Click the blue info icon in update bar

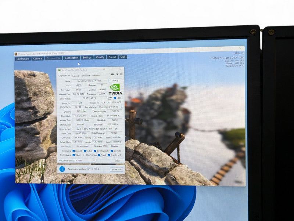point(62,169)
